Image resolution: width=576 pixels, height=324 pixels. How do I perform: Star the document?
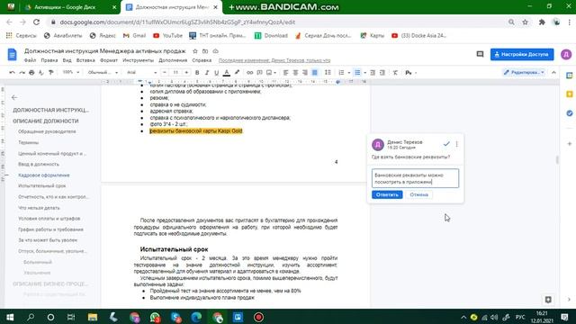(x=195, y=51)
